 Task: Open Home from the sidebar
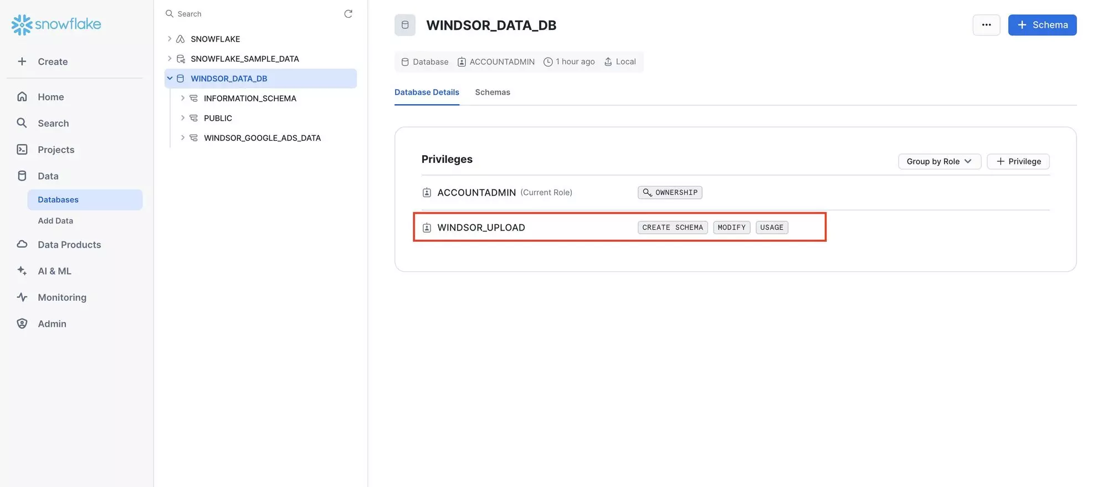click(50, 97)
